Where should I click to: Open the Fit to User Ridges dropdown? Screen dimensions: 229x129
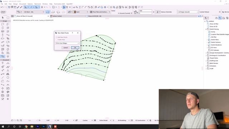(x=67, y=43)
